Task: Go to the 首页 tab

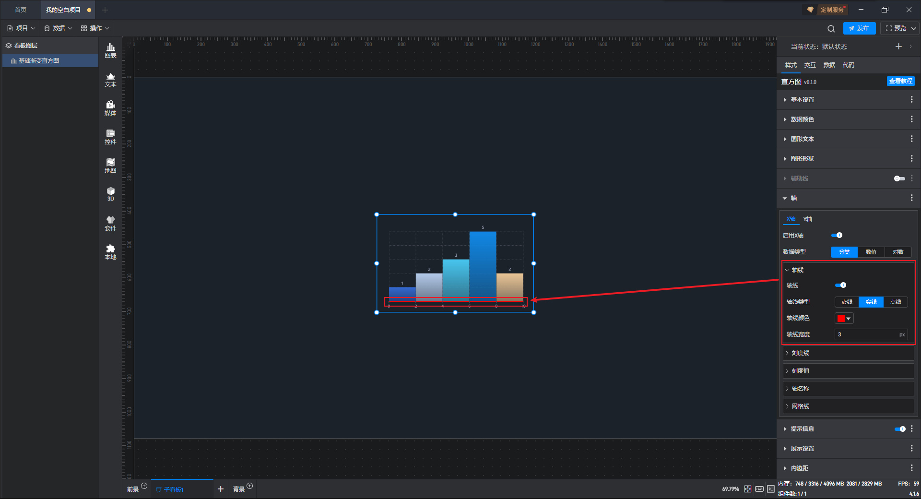Action: 21,10
